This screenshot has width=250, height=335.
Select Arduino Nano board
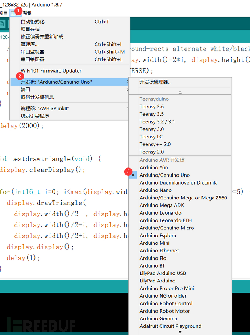(x=155, y=190)
